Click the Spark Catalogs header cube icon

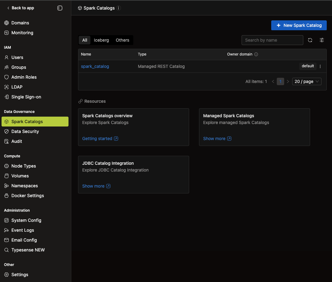point(80,8)
